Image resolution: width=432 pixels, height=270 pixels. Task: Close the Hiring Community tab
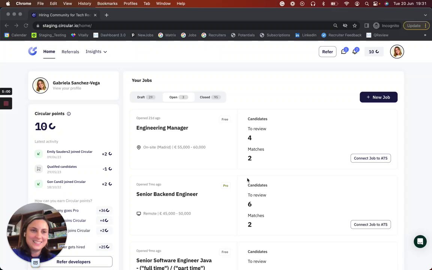[95, 15]
